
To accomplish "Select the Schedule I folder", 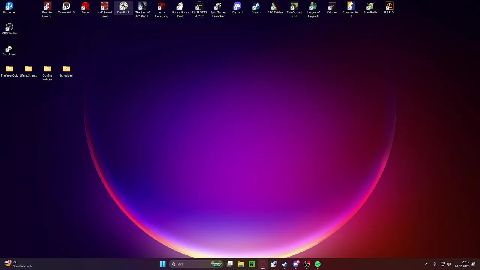I will point(66,71).
